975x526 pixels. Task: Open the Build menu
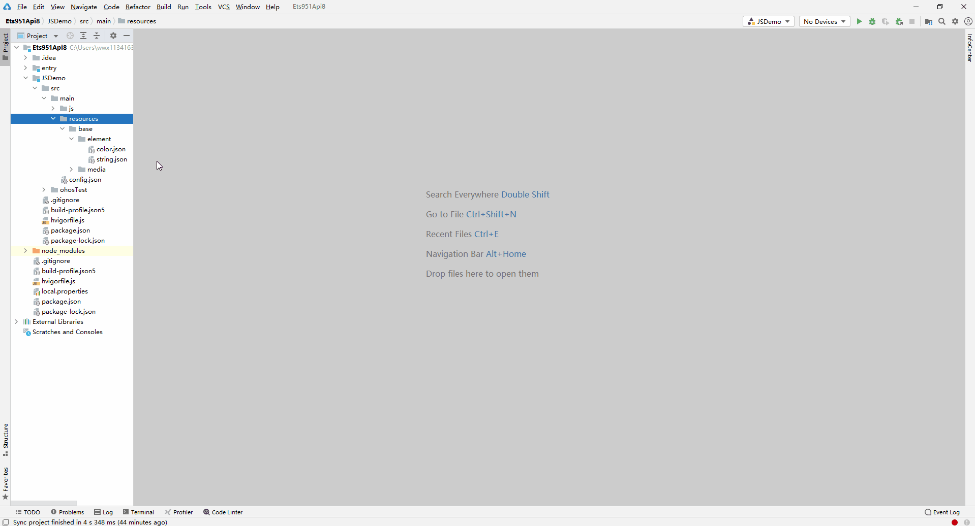point(164,7)
